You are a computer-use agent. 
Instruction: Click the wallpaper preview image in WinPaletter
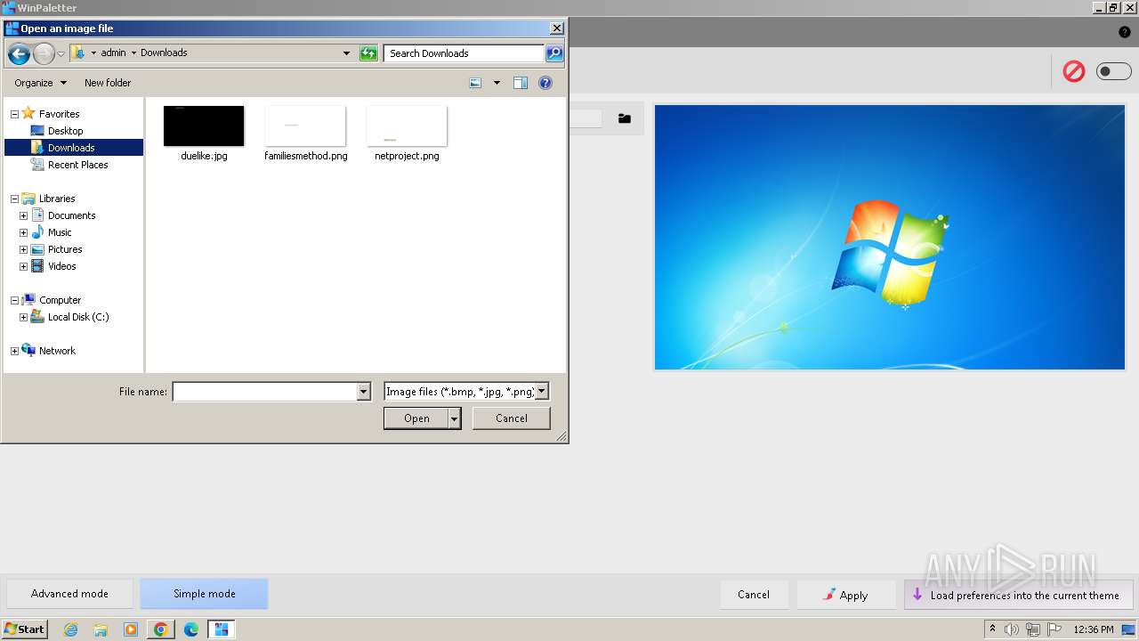[x=890, y=237]
